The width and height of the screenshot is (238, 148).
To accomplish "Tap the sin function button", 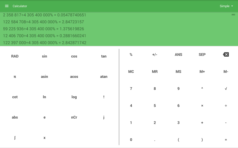I will [x=45, y=56].
